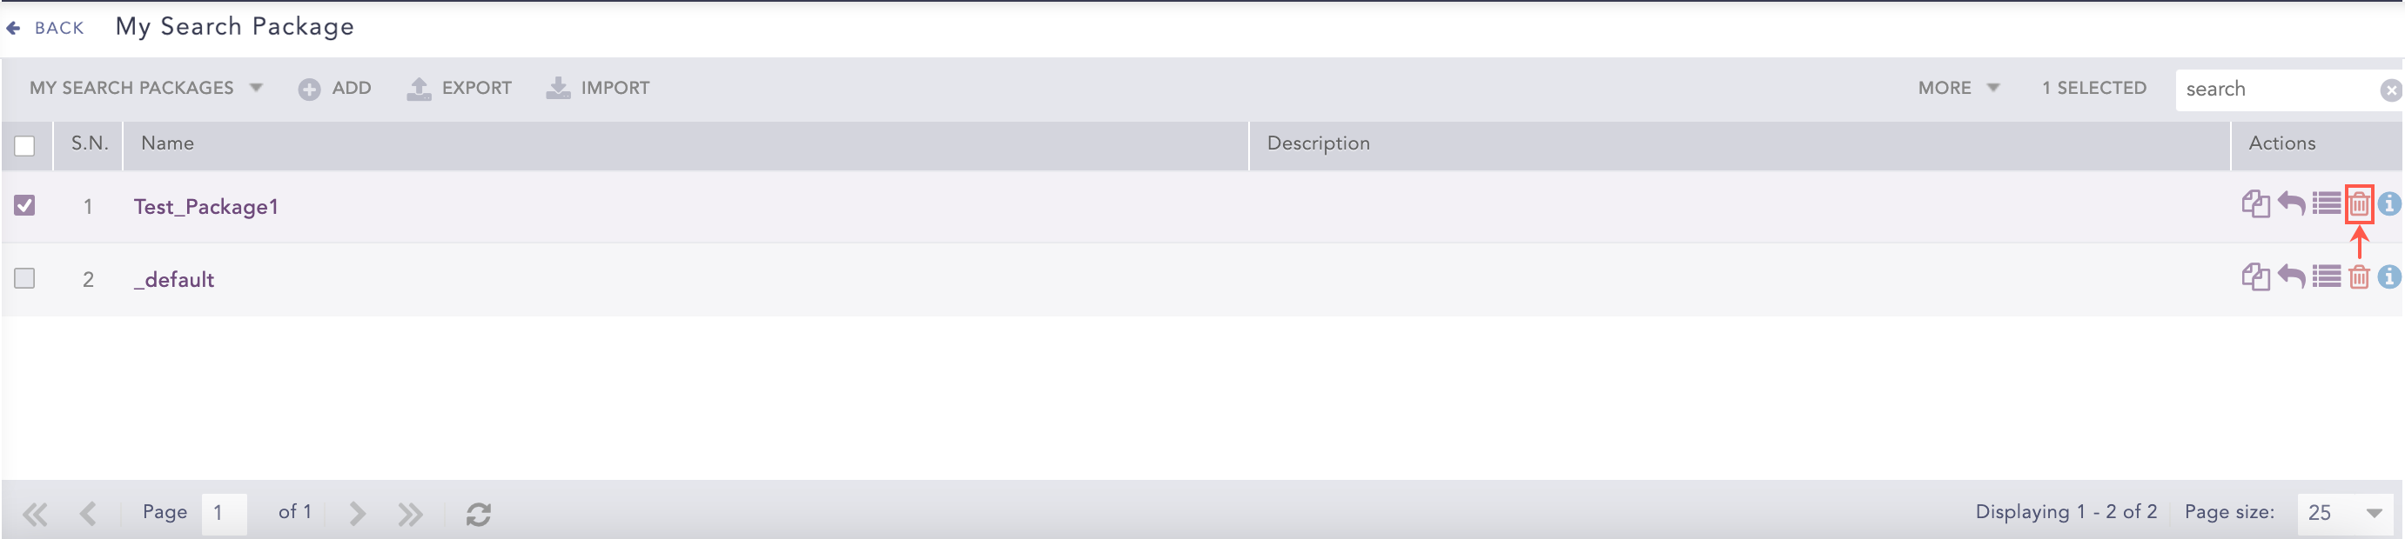Click the delete trash icon for _default
The image size is (2405, 539).
click(x=2358, y=277)
